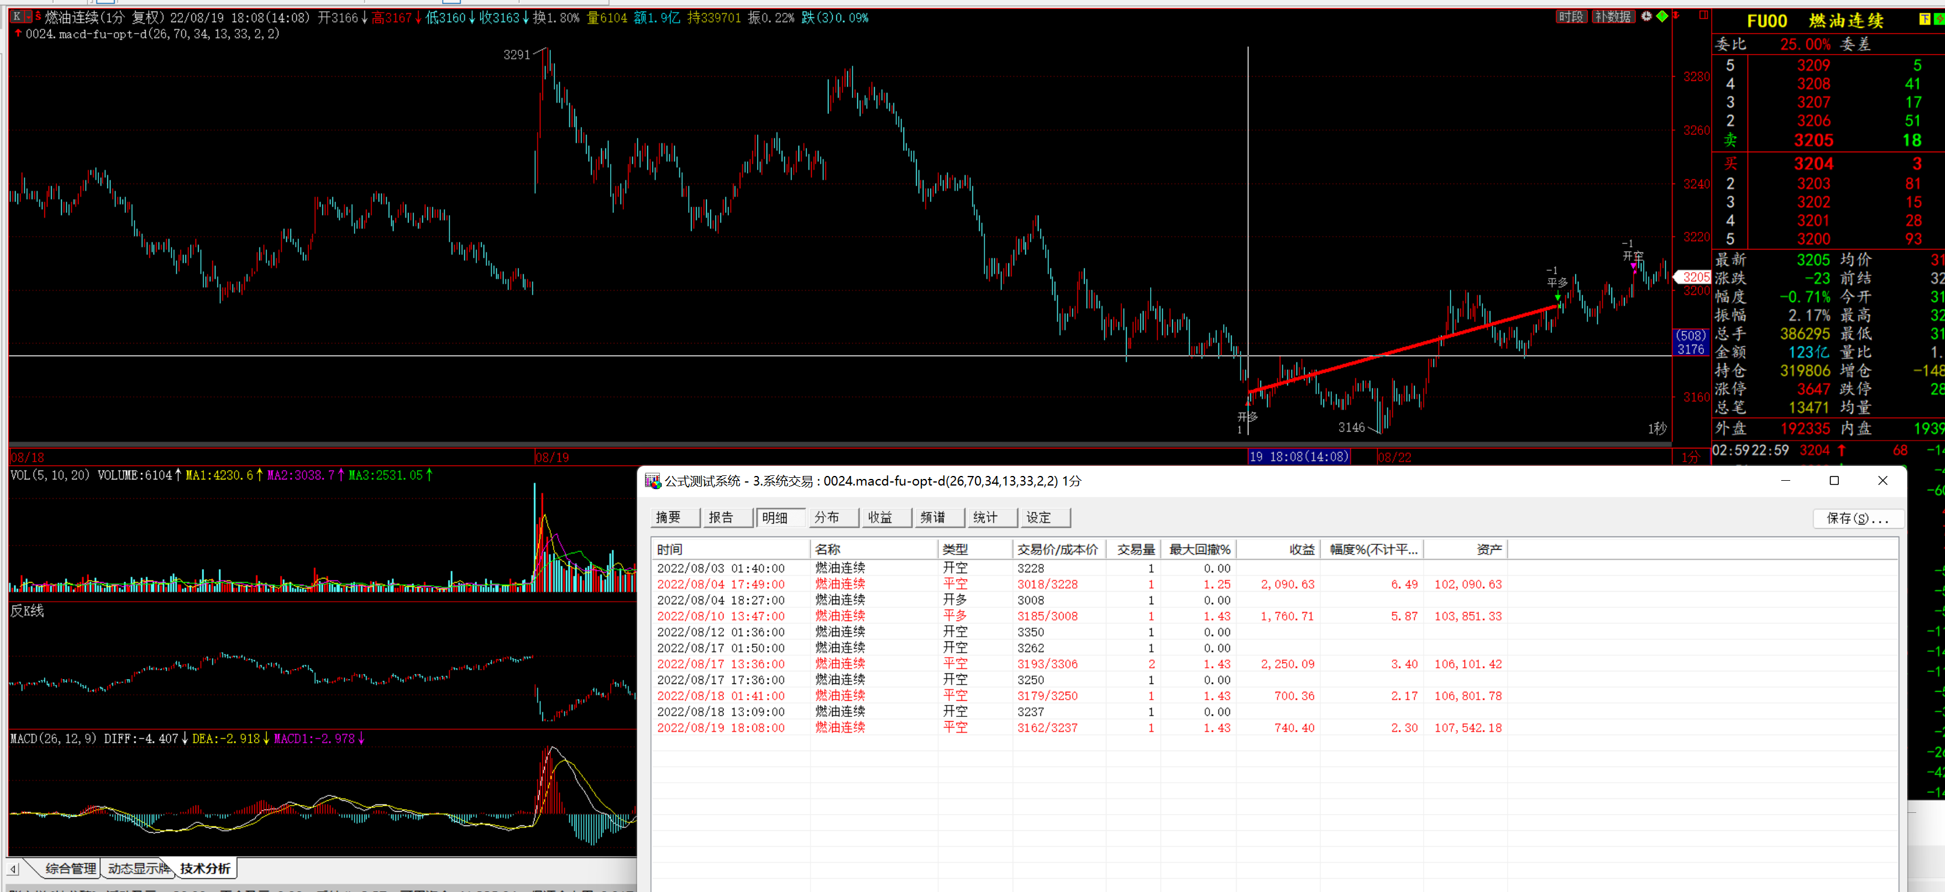
Task: Click the 2,250.09 profit cell
Action: pyautogui.click(x=1287, y=664)
